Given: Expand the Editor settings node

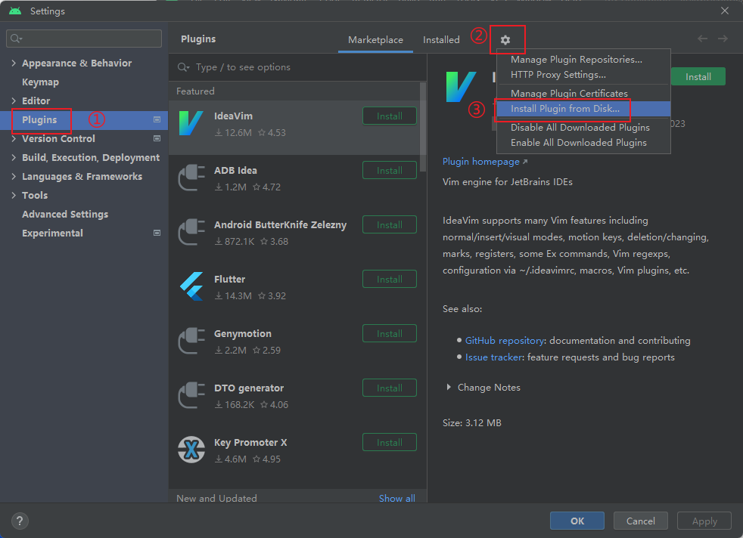Looking at the screenshot, I should pos(14,100).
